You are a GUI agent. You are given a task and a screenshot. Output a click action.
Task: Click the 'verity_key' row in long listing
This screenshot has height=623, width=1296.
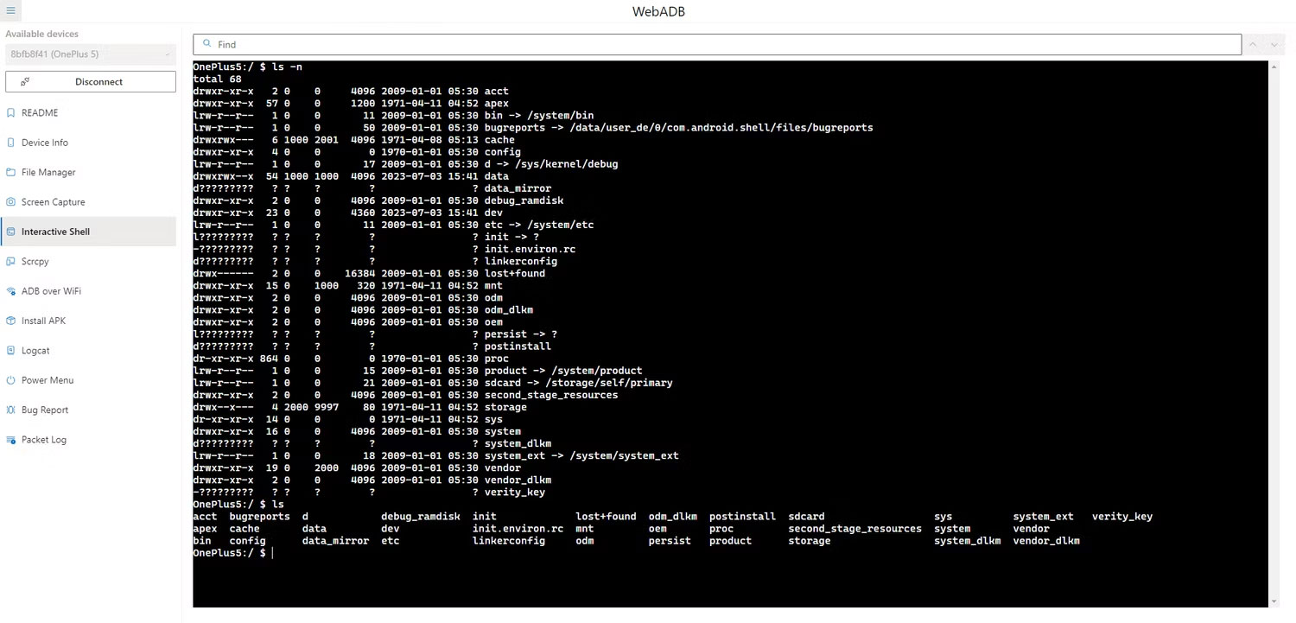pos(369,493)
